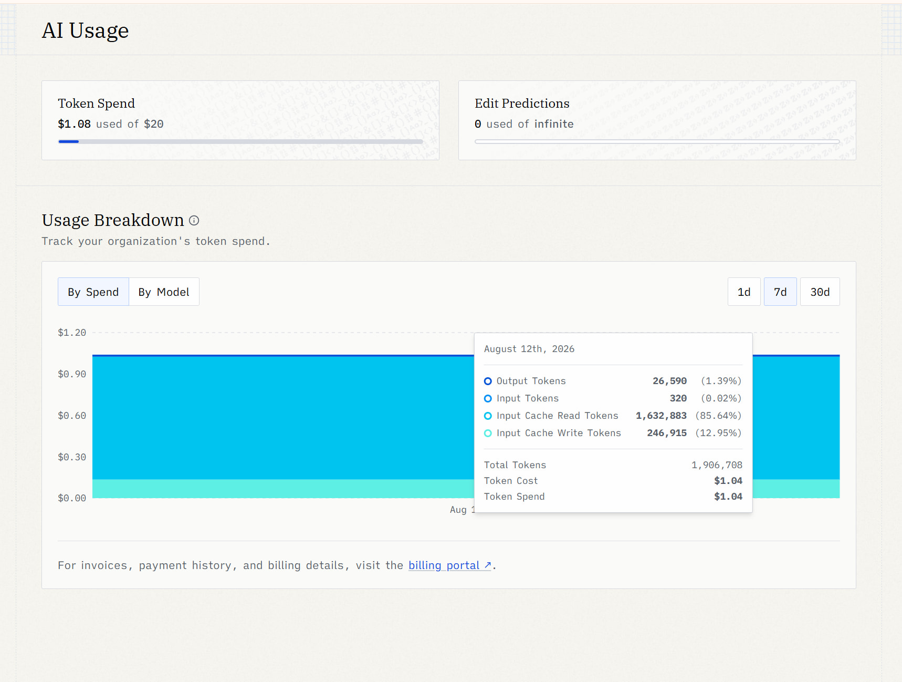Select the 30d time range
The width and height of the screenshot is (902, 682).
(820, 292)
